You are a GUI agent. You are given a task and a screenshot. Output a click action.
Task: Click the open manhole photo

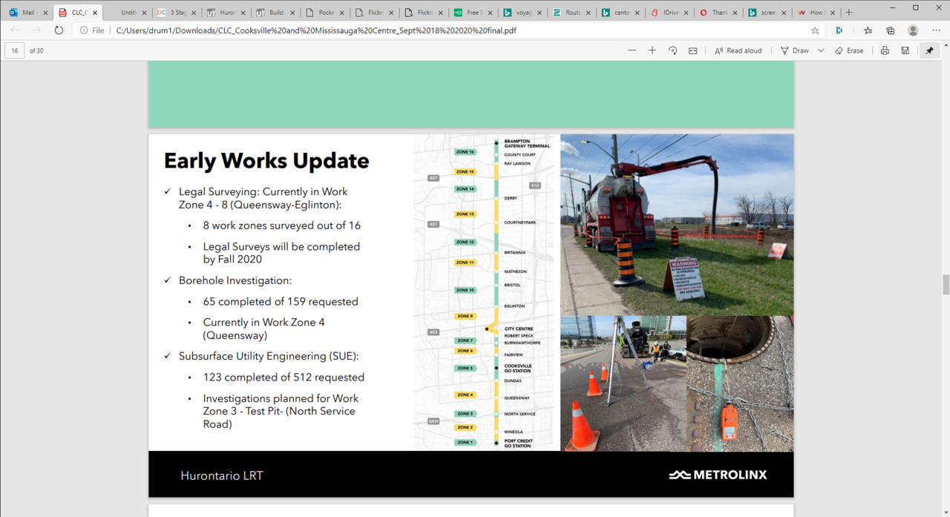[740, 383]
